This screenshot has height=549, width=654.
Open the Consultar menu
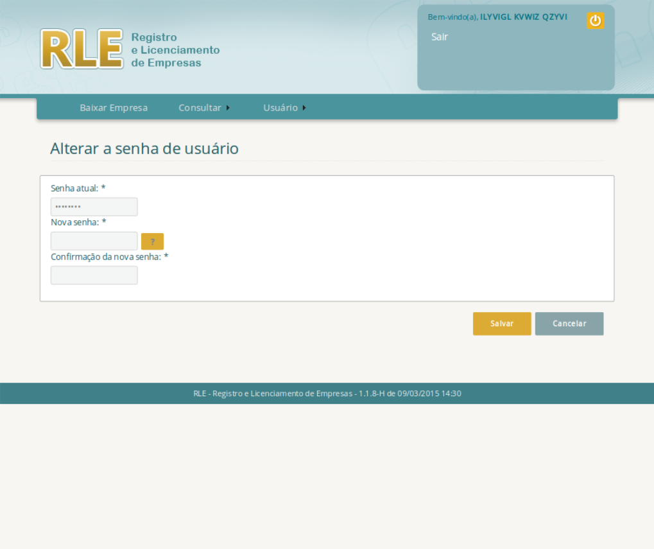pyautogui.click(x=200, y=108)
